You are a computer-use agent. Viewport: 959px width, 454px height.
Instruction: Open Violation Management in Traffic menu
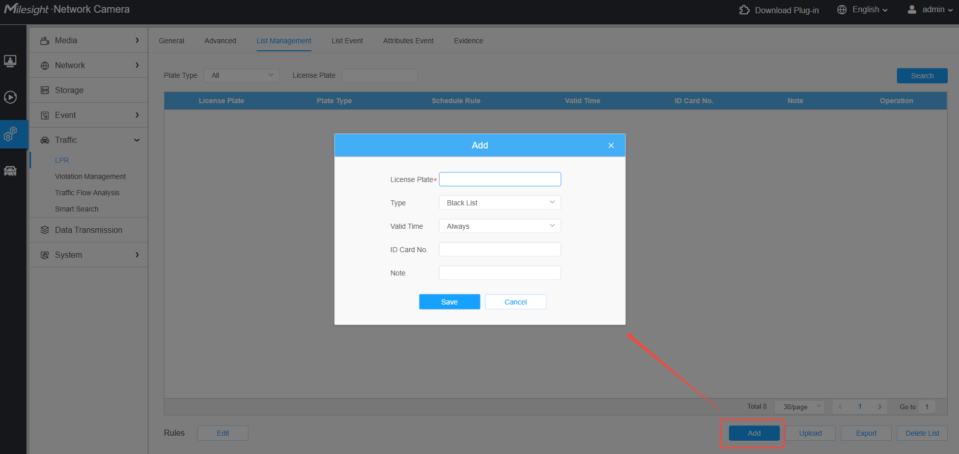click(91, 176)
